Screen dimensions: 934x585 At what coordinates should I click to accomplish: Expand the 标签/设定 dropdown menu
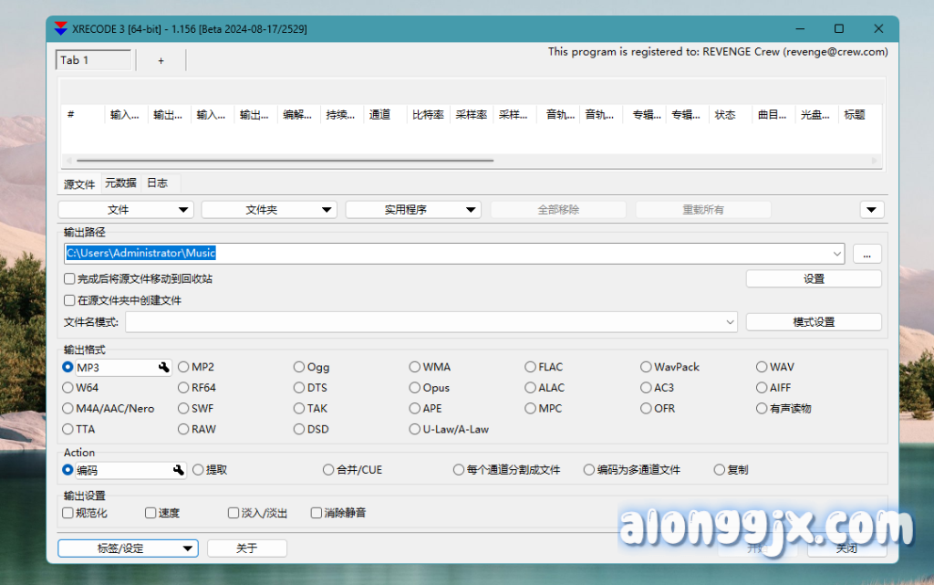(x=128, y=548)
